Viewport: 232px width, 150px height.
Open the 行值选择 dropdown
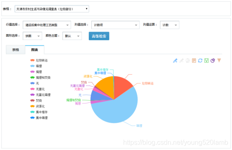(x=47, y=25)
